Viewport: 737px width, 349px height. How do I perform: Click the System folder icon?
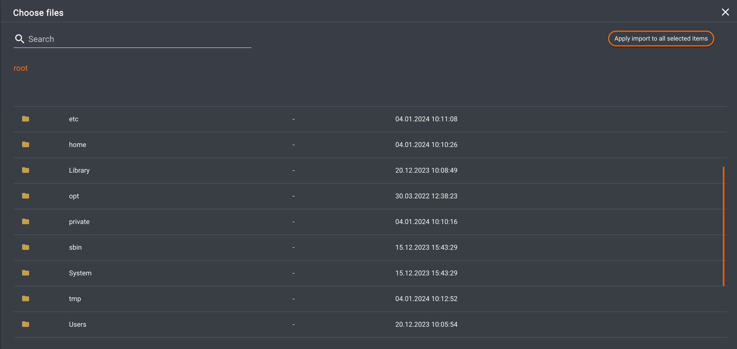26,273
